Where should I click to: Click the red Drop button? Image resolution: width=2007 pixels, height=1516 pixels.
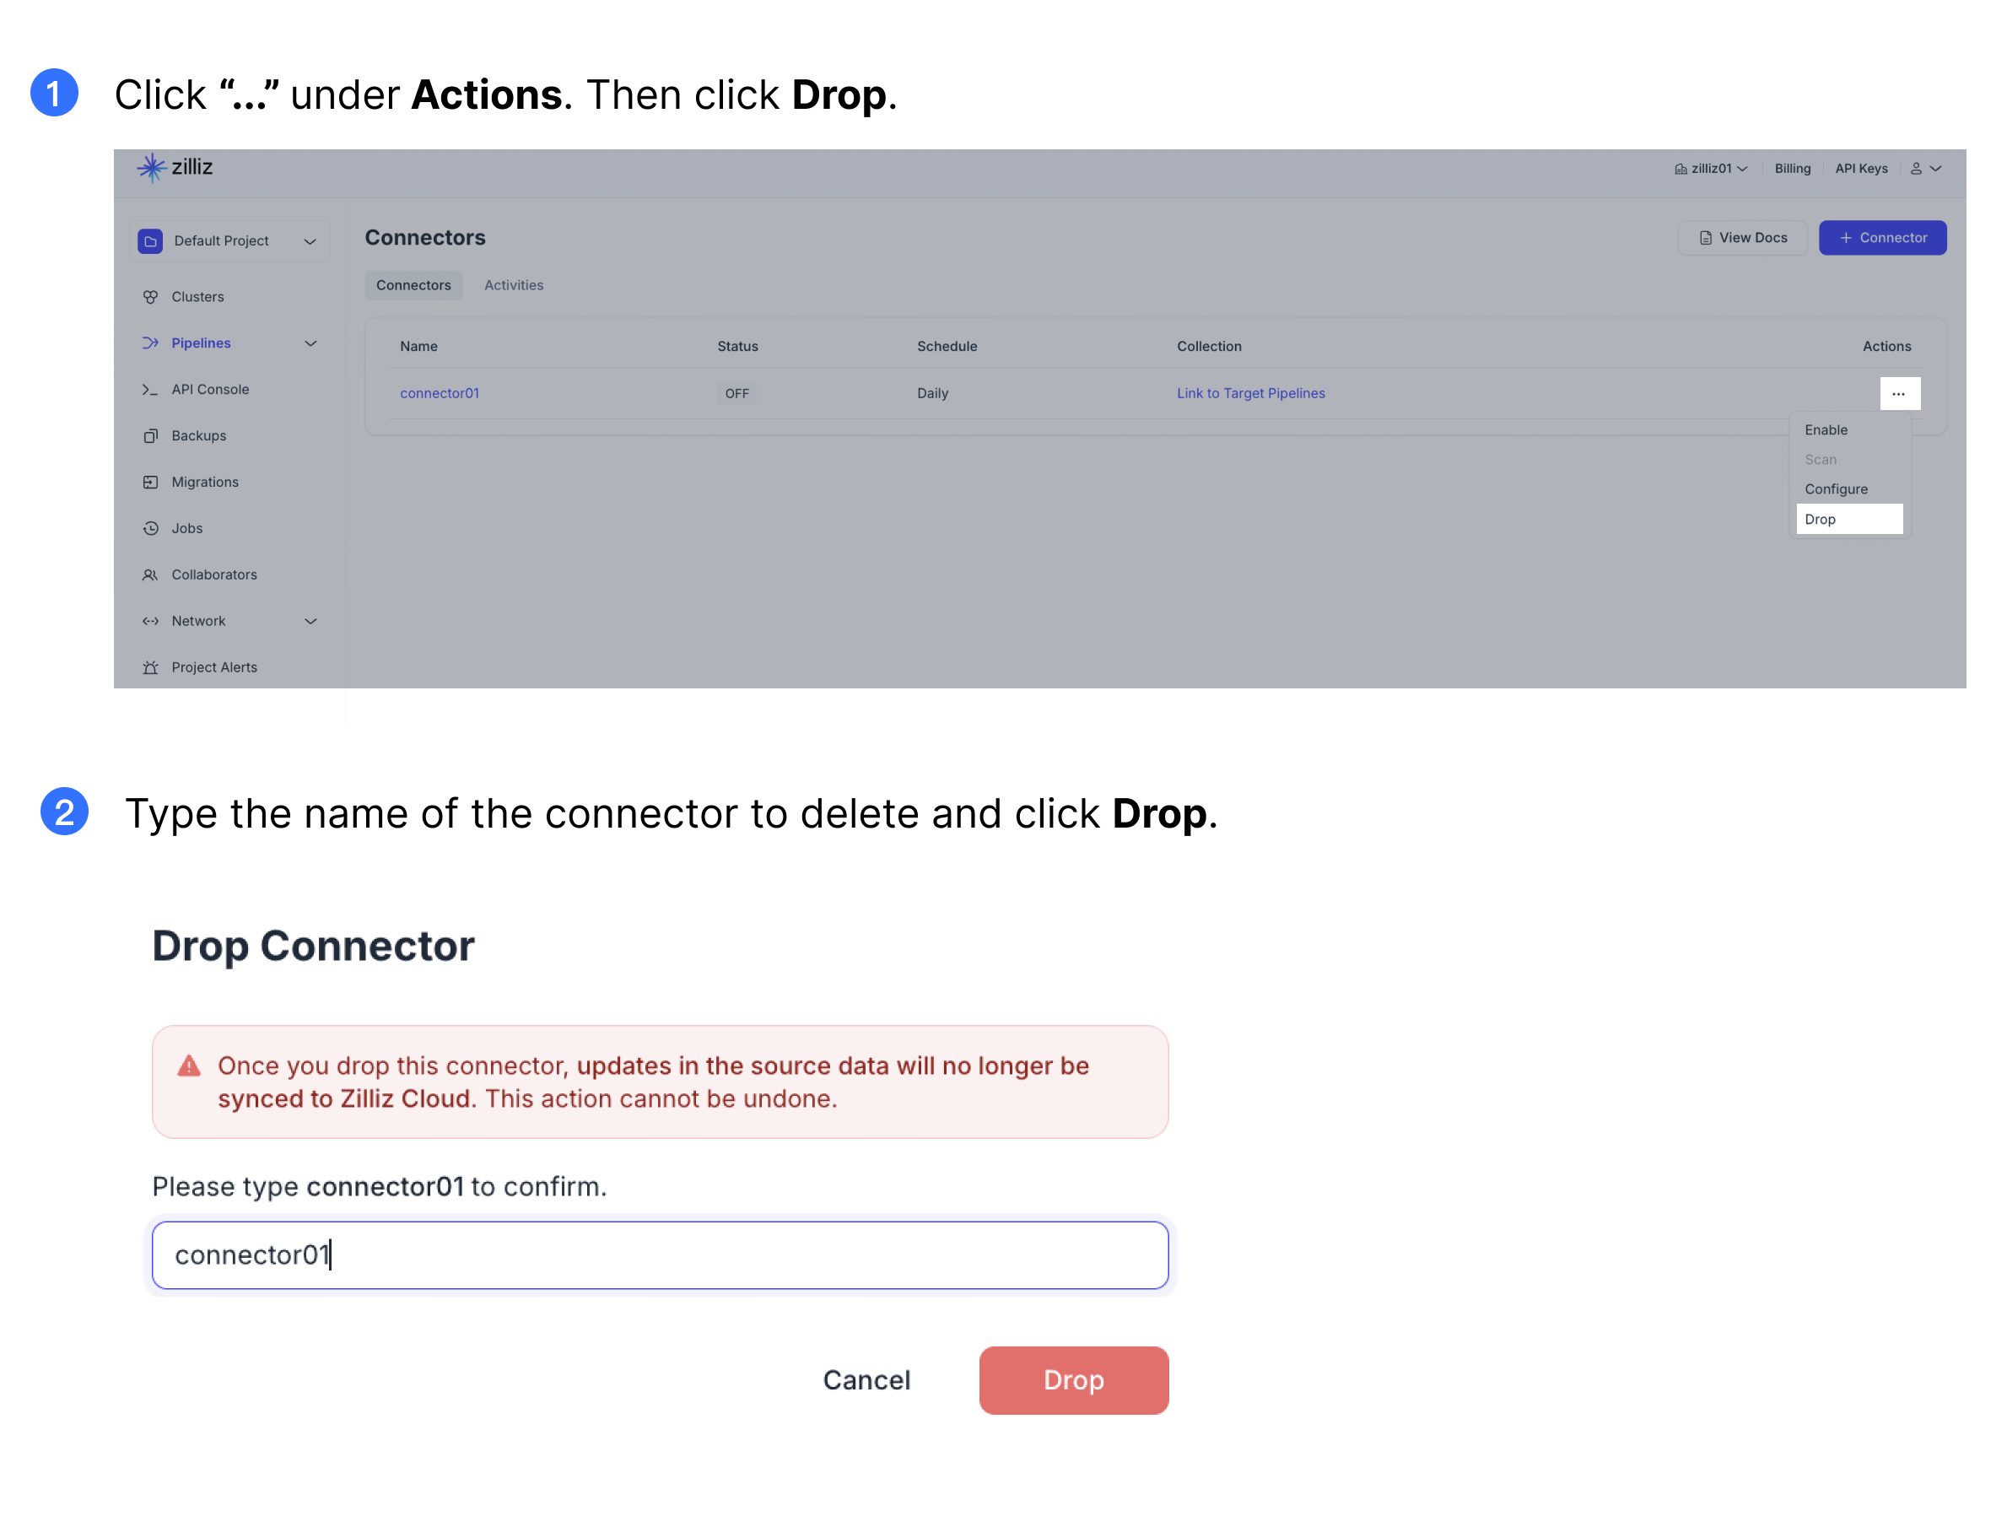(x=1073, y=1381)
